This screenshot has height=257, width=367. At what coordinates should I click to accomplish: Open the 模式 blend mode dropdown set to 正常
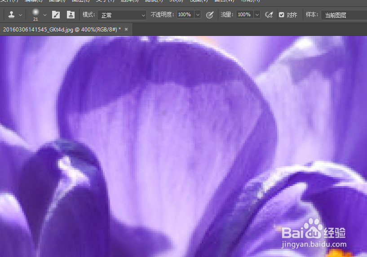[122, 15]
